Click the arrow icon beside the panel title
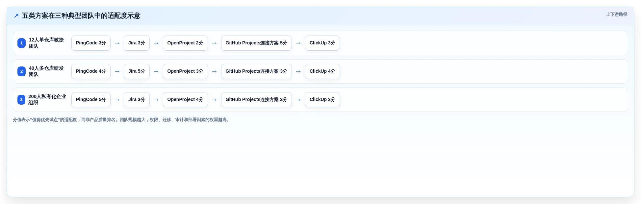Image resolution: width=641 pixels, height=204 pixels. click(16, 16)
